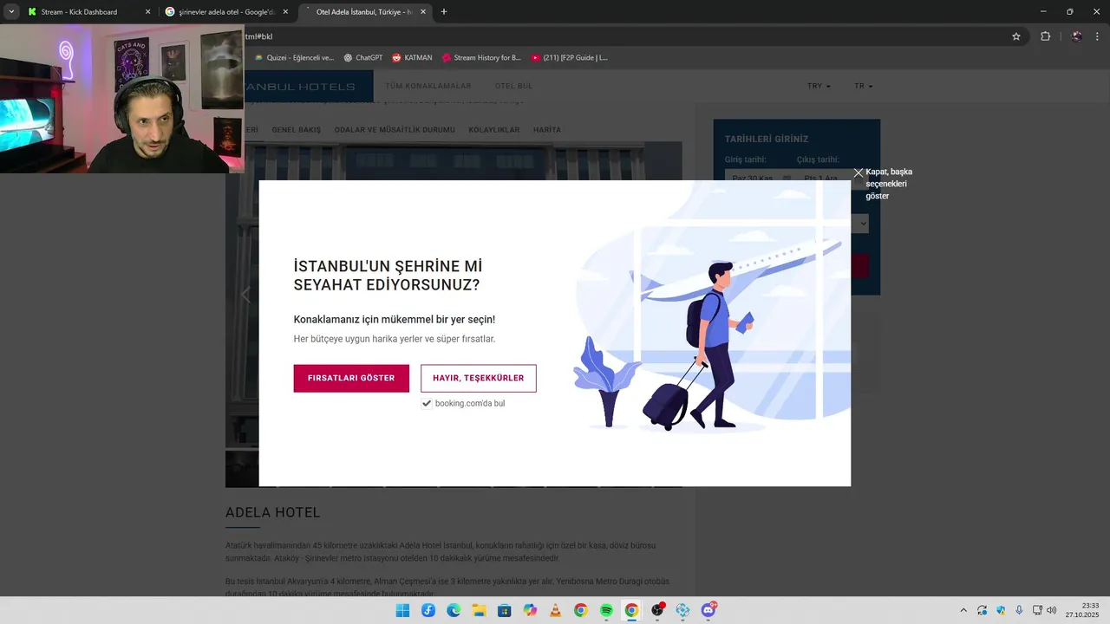Screen dimensions: 1110x624
Task: Open the network tray icon
Action: (1037, 610)
